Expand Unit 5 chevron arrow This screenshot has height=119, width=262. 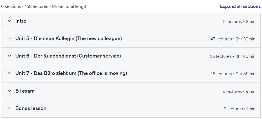coord(10,38)
